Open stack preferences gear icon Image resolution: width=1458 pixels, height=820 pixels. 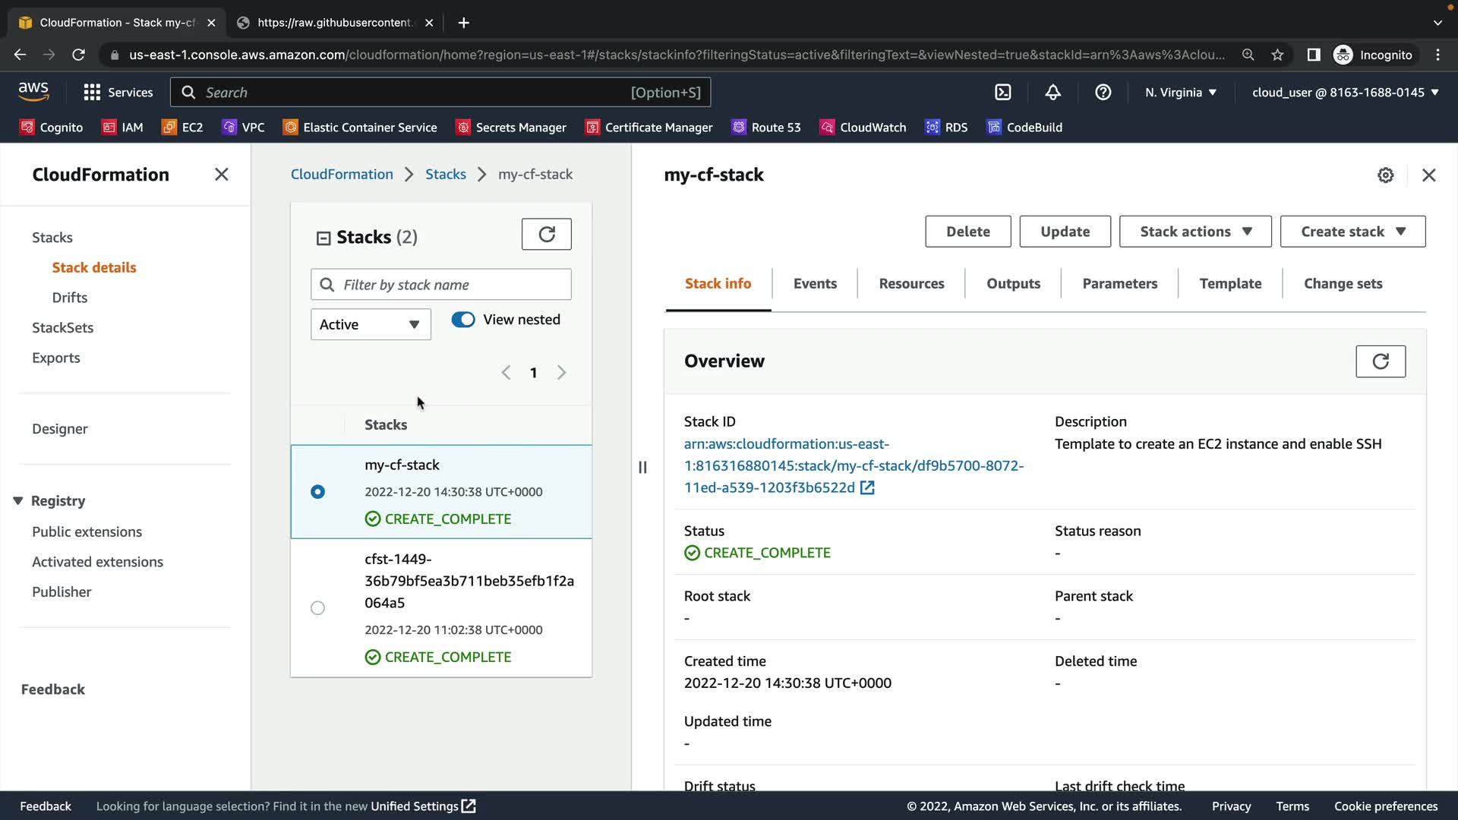point(1385,175)
